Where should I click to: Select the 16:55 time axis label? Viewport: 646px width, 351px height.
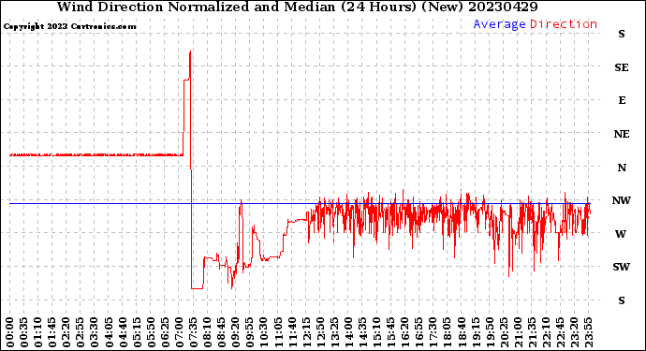[x=418, y=332]
